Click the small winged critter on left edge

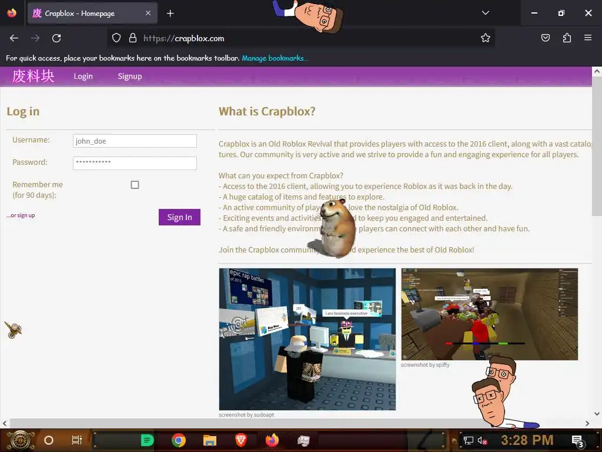tap(13, 330)
